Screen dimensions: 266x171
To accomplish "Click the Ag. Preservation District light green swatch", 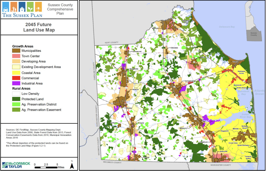I will click(16, 104).
